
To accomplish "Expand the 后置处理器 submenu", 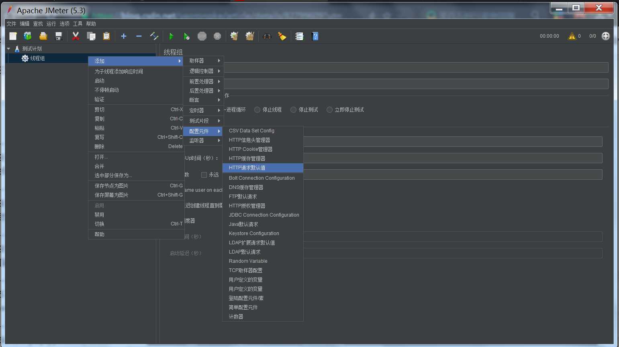I will tap(203, 91).
